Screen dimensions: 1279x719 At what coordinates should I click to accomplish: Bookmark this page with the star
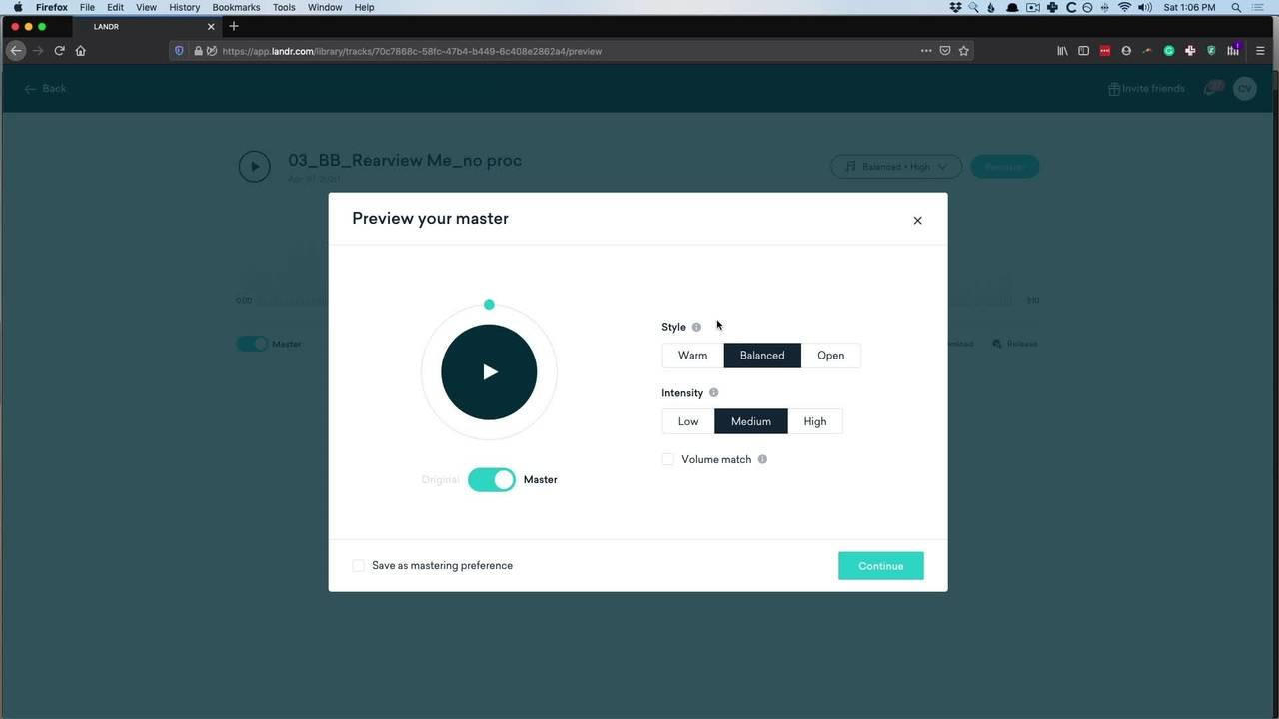pos(963,51)
